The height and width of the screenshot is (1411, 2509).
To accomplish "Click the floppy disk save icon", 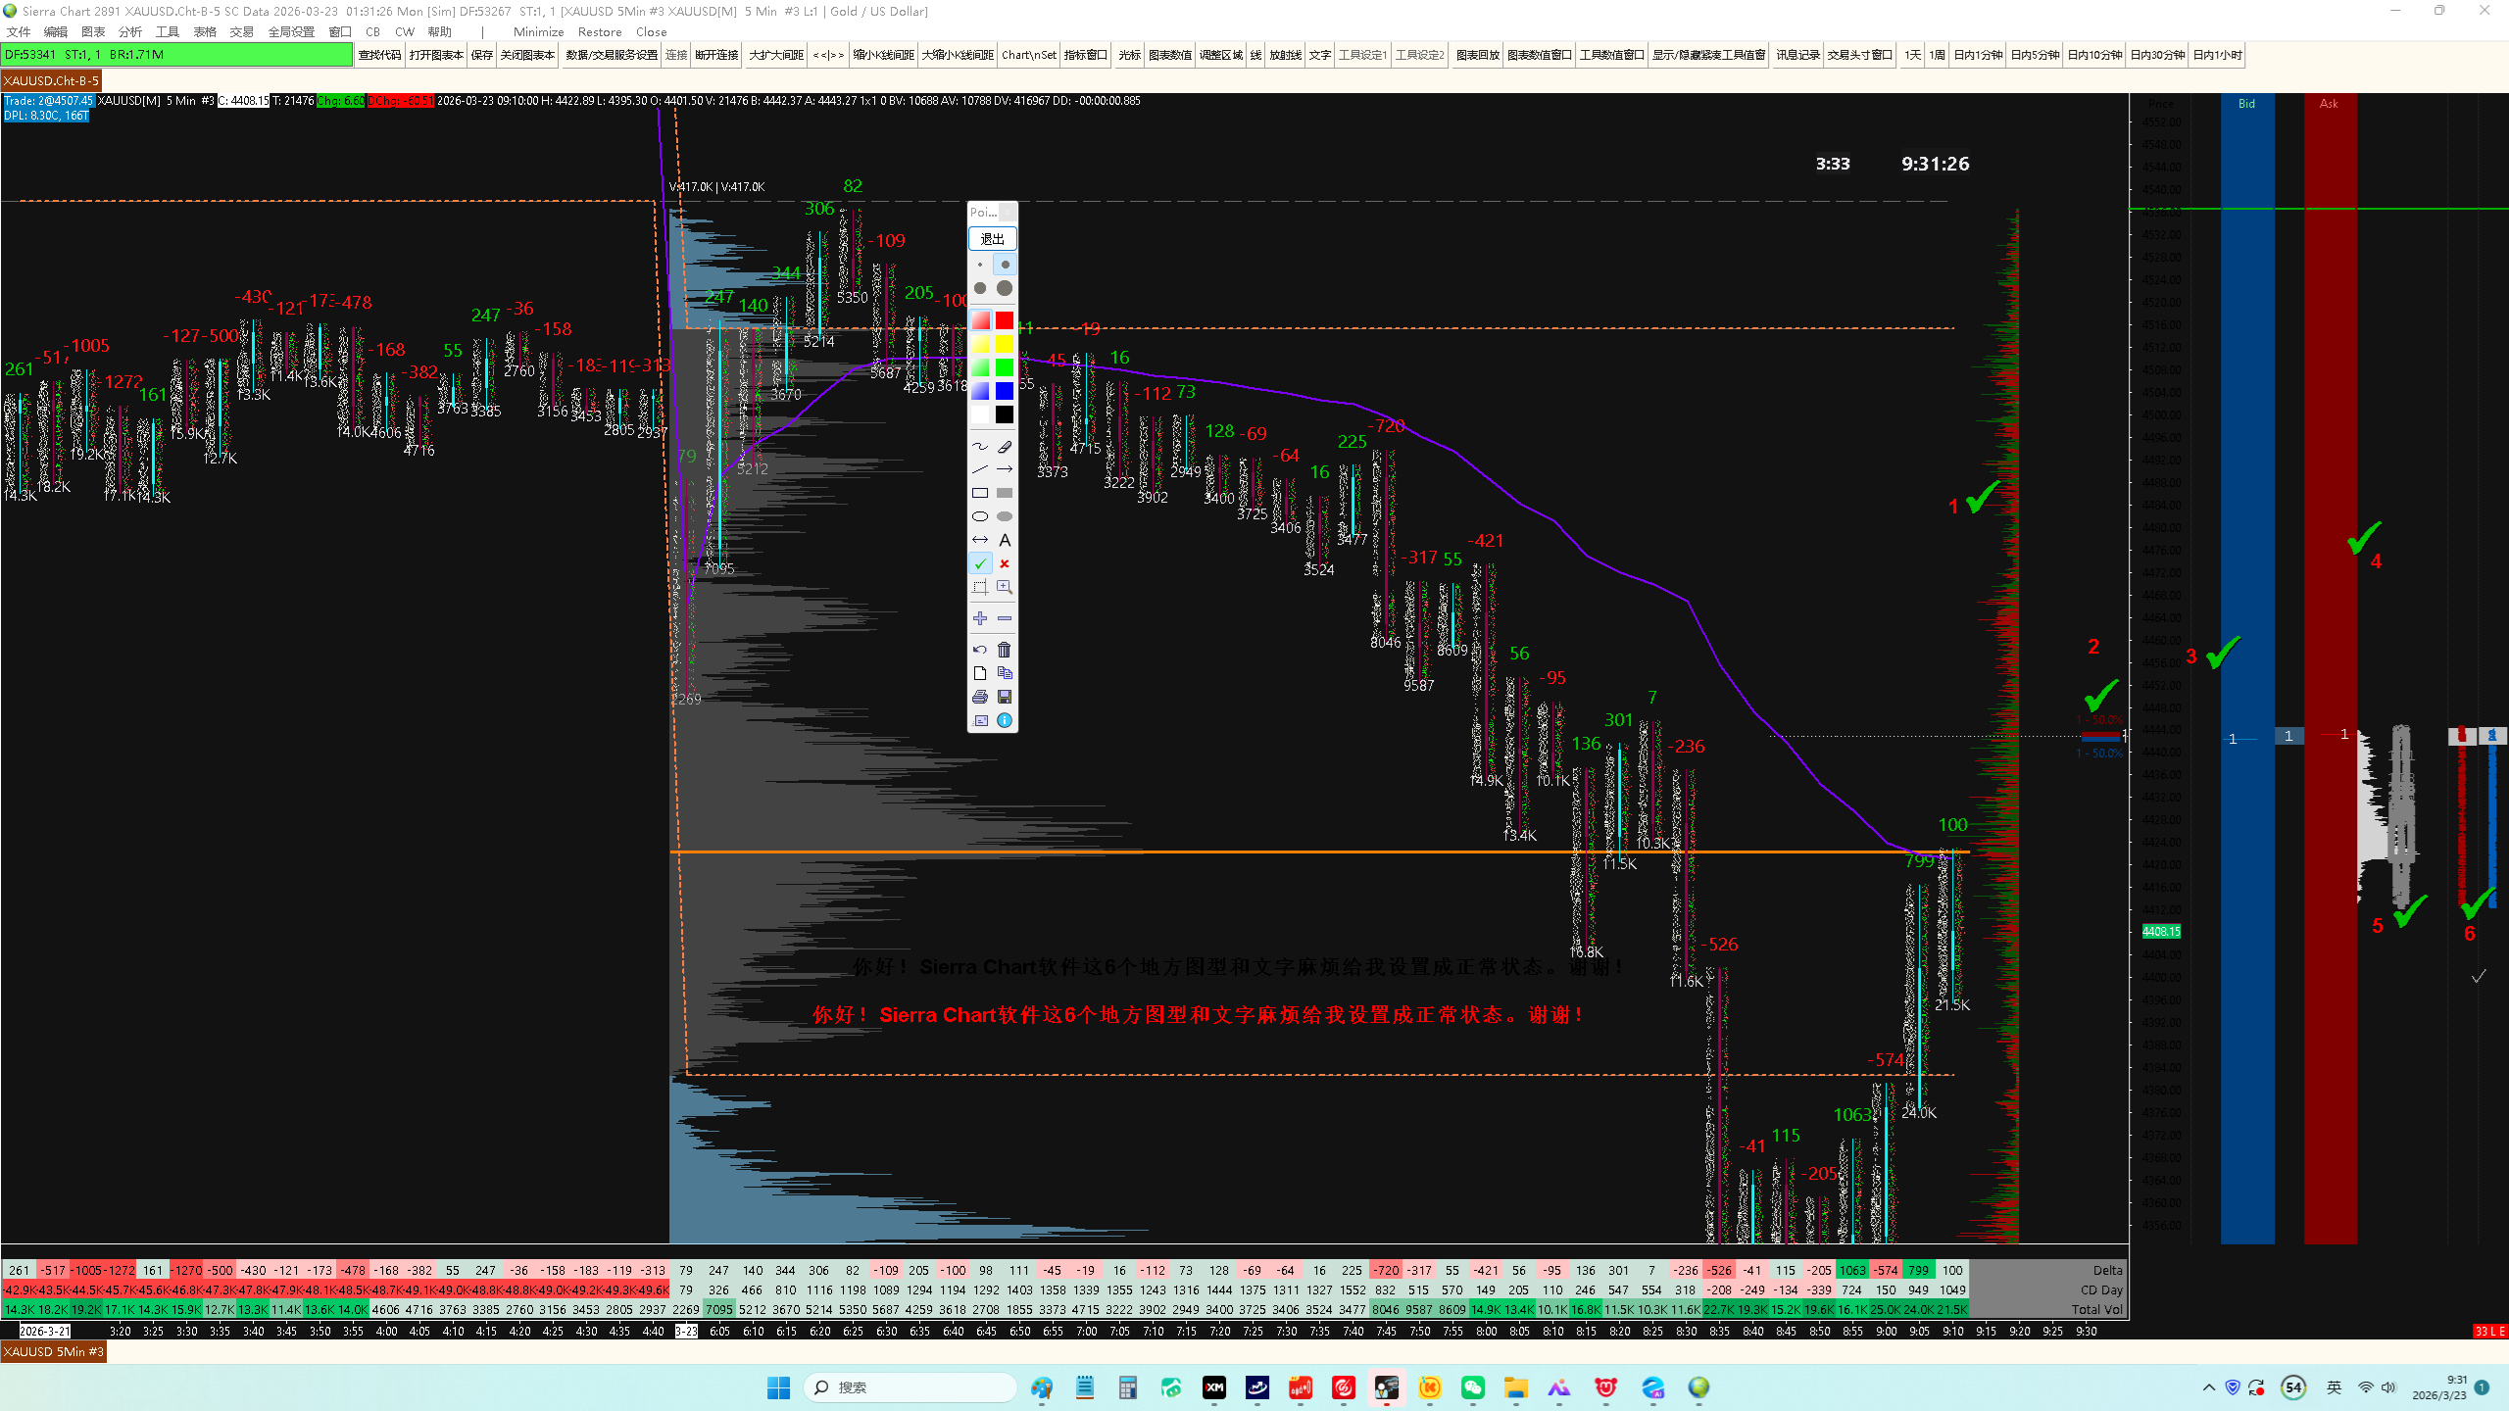I will (1005, 697).
